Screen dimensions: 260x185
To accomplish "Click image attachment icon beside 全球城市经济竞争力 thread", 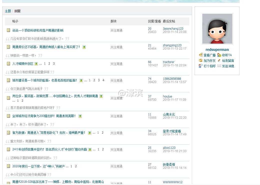I will tap(80, 116).
